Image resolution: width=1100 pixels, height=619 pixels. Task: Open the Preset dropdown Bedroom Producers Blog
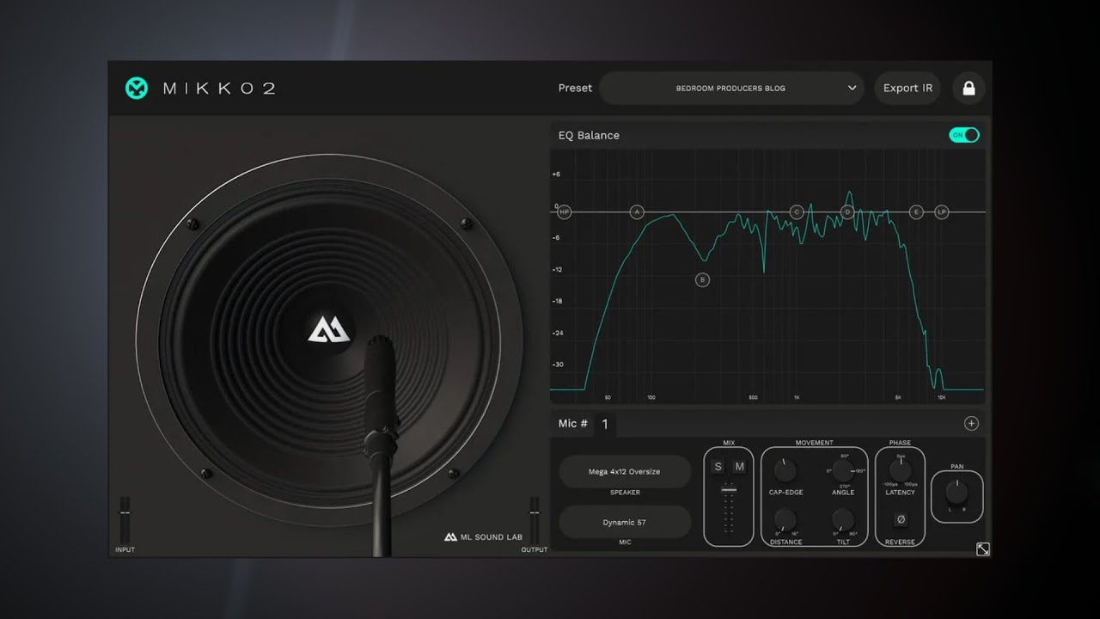point(731,88)
